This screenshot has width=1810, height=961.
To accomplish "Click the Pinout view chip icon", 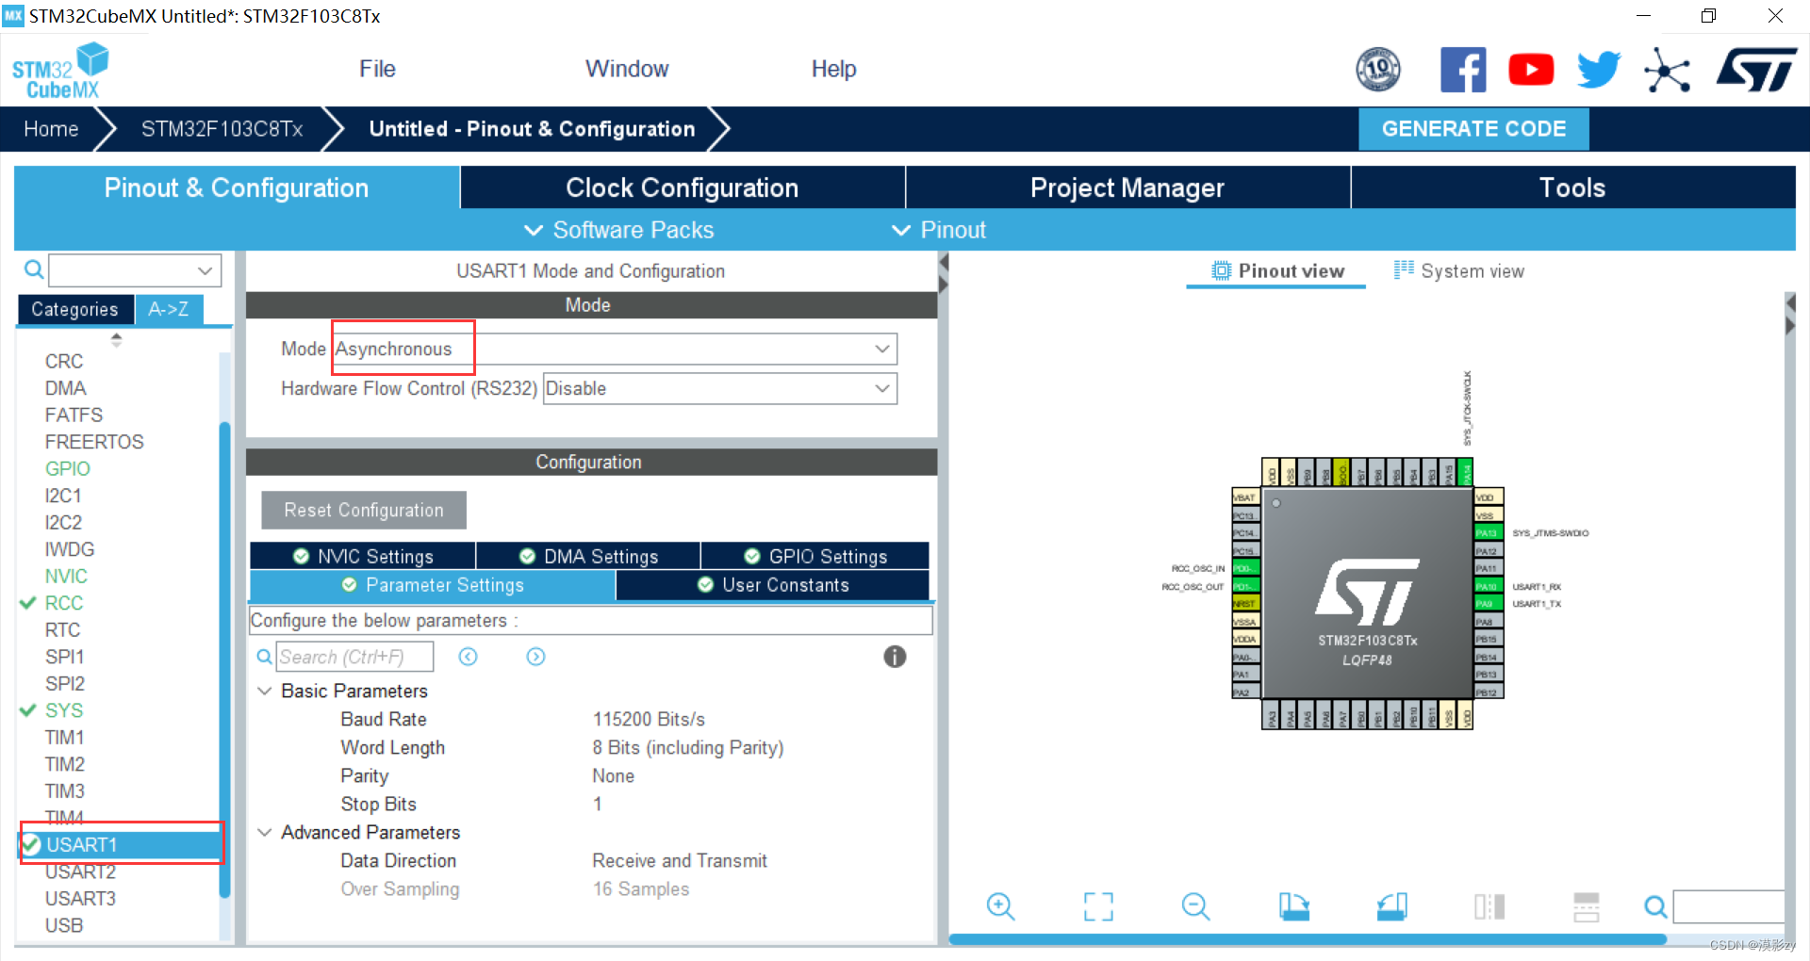I will pos(1222,270).
